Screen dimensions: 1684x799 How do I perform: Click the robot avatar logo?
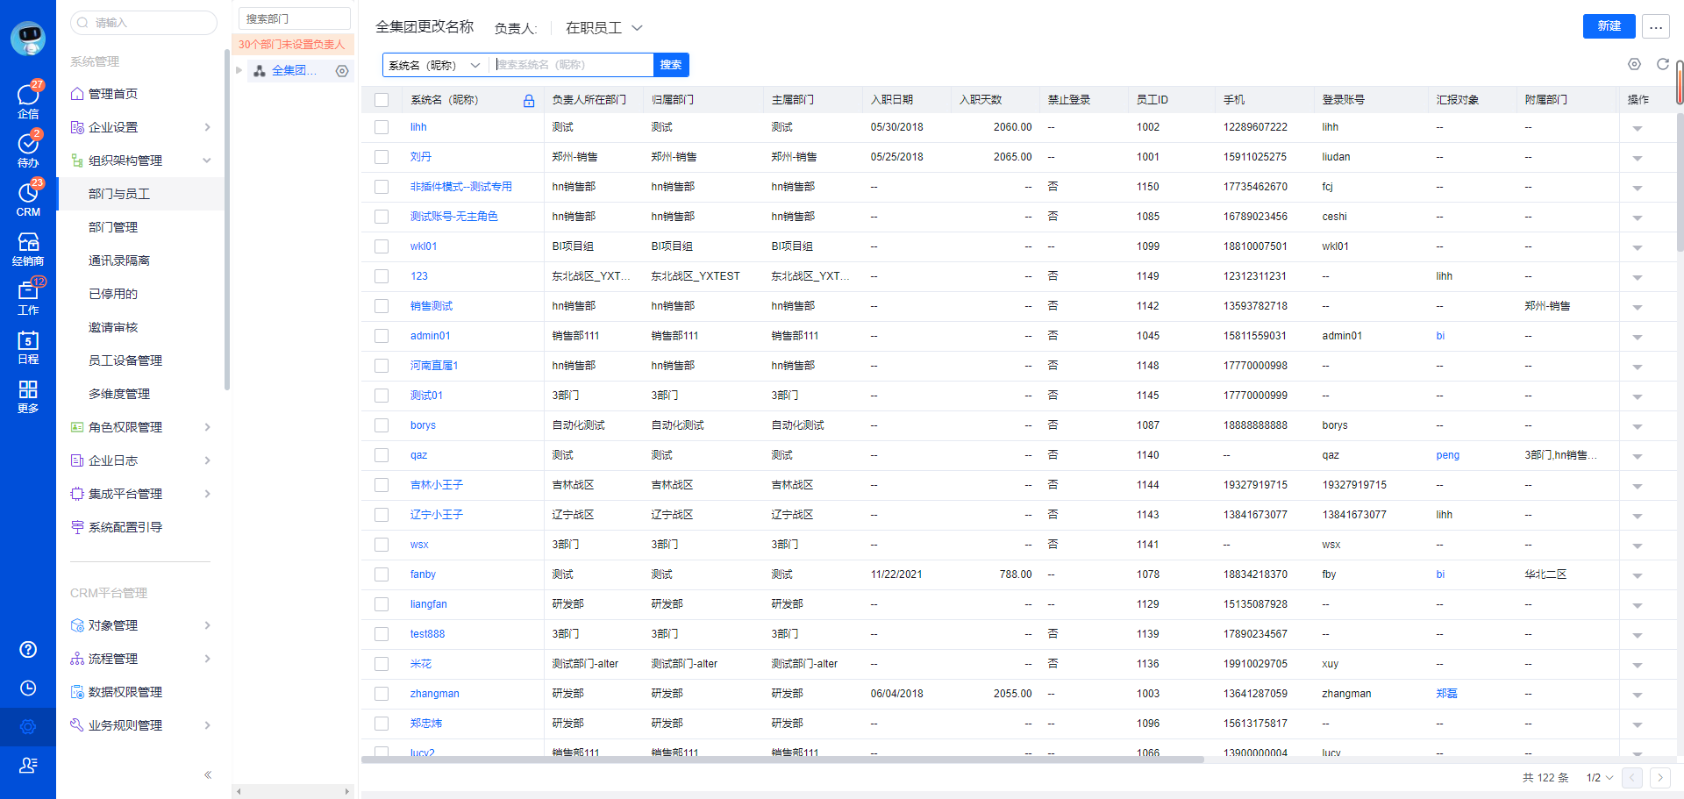pyautogui.click(x=28, y=39)
